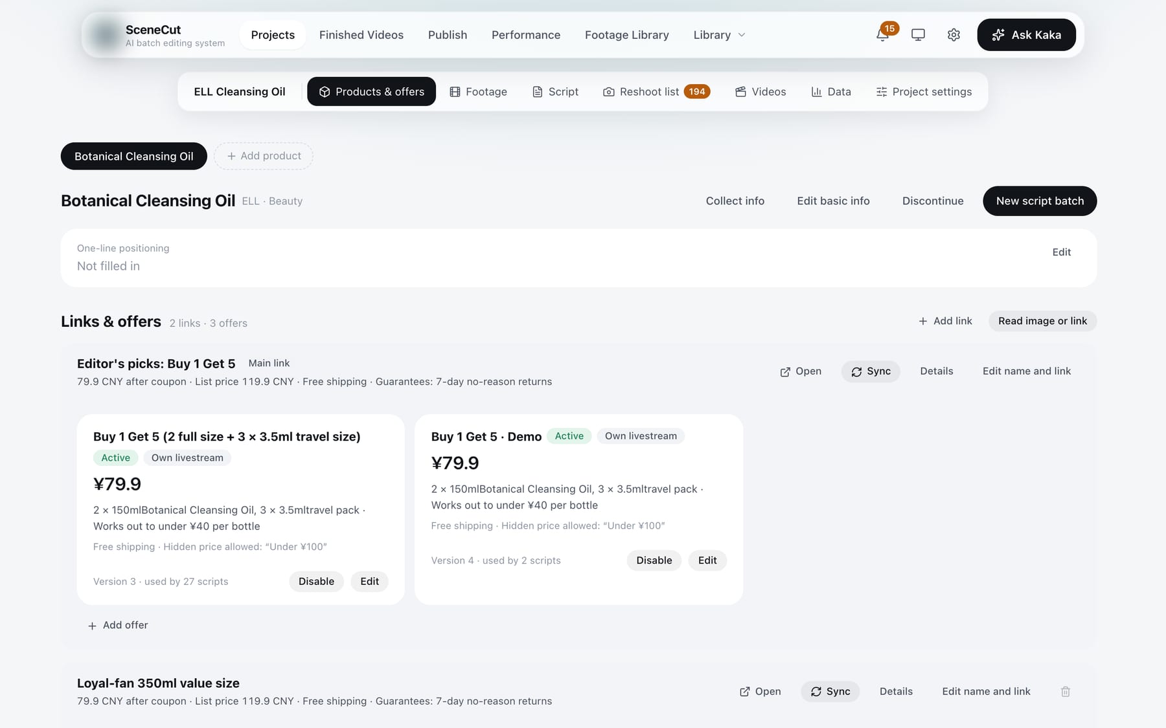Open the Data tab
Image resolution: width=1166 pixels, height=728 pixels.
[x=831, y=92]
